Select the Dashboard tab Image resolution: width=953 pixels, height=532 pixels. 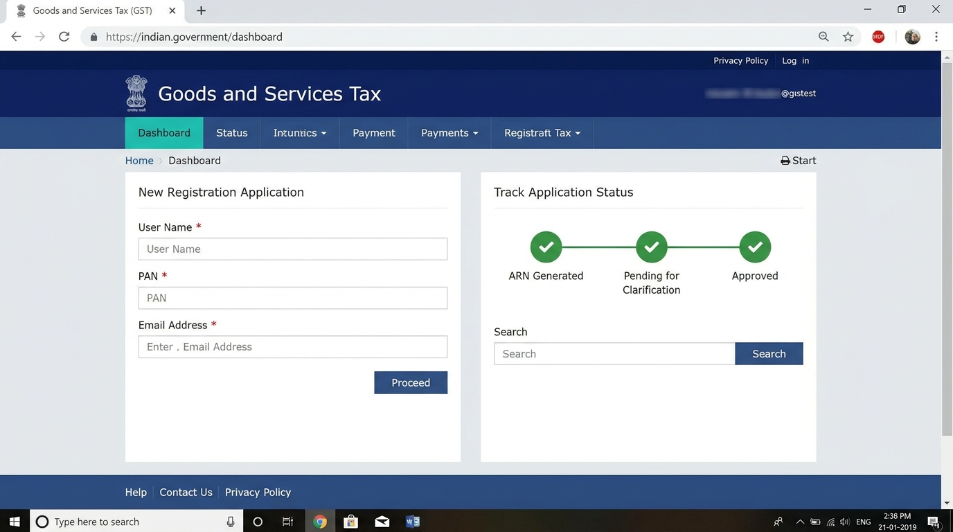click(x=164, y=133)
